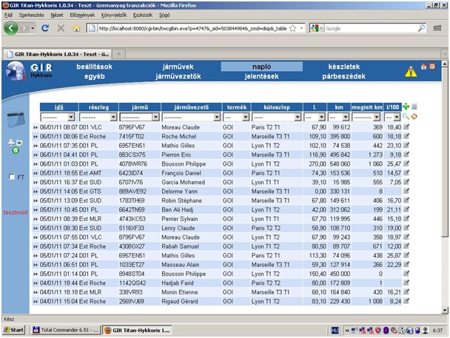This screenshot has height=338, width=450.
Task: Expand row details for Hadjab Farid
Action: click(36, 283)
